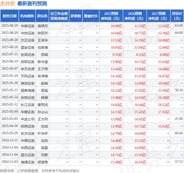Screen dimensions: 184x173
Task: Click report date 2024-11-03
Action: (x=10, y=162)
